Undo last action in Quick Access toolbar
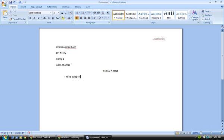 [x=14, y=2]
